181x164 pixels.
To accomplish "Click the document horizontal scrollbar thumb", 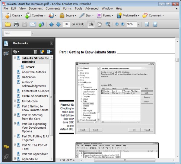I will 125,160.
